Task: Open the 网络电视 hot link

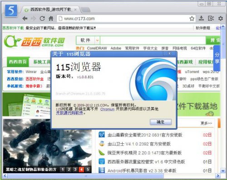Action: (x=180, y=49)
